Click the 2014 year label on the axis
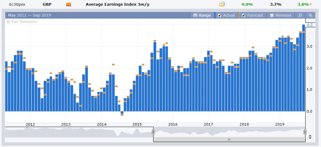The image size is (321, 147). pyautogui.click(x=102, y=124)
